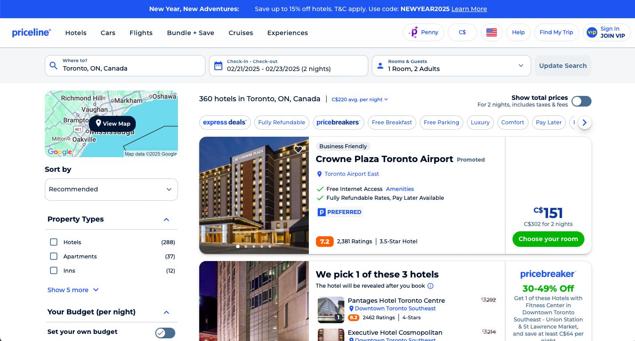Click Choose your room for Crowne Plaza
This screenshot has width=635, height=341.
pyautogui.click(x=548, y=239)
